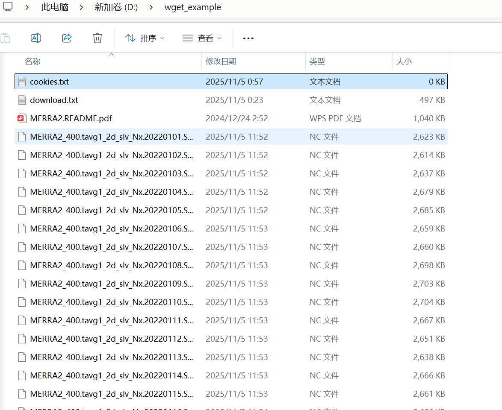Select file name ending Nx.20220103.S...

[112, 174]
